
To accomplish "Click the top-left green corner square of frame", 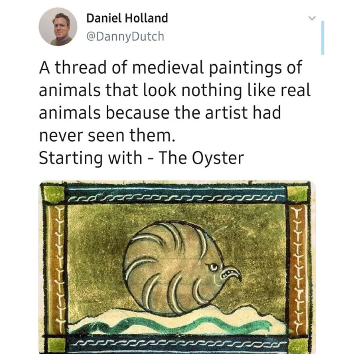I will tap(54, 194).
